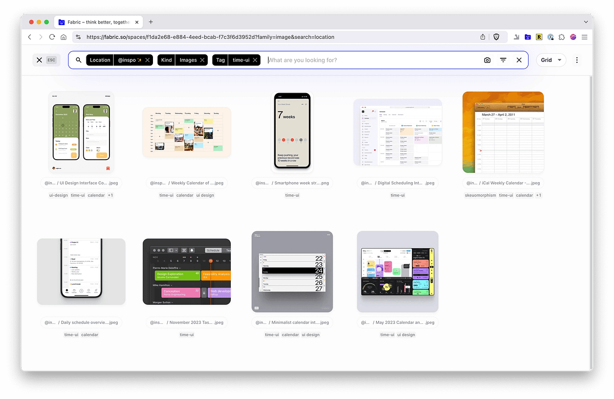Click the Location filter label

point(100,60)
